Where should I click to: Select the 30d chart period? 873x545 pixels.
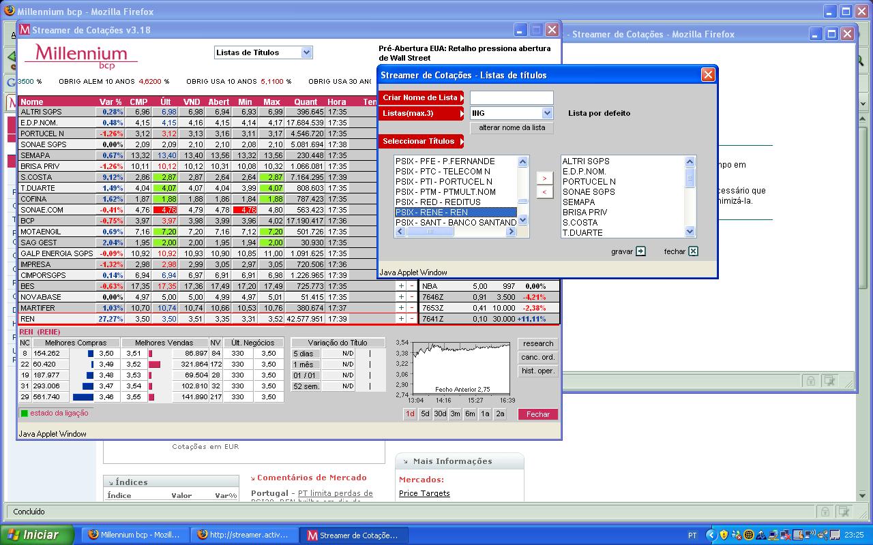440,414
